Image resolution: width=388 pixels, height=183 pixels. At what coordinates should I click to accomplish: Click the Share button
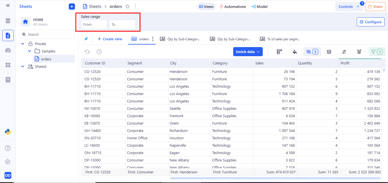pos(375,7)
